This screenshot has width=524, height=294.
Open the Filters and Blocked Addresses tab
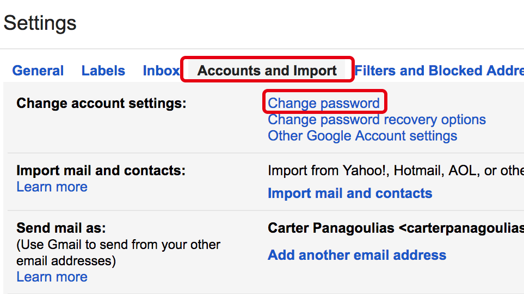click(x=439, y=71)
